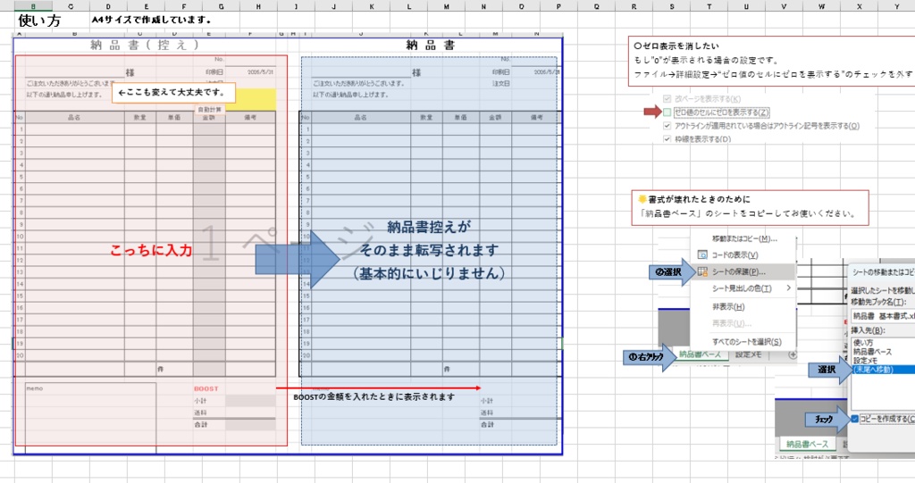The width and height of the screenshot is (915, 483).
Task: Select worksheet column S header
Action: click(x=672, y=6)
